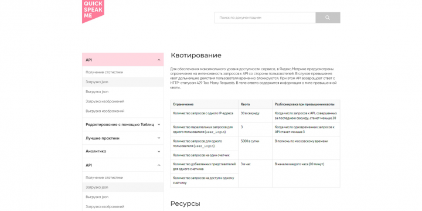Click the quota cell 3 в час
This screenshot has width=422, height=211.
255,173
